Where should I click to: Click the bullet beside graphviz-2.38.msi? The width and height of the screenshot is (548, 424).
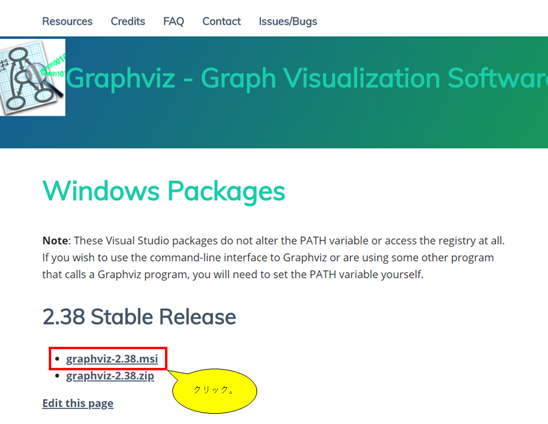click(57, 358)
